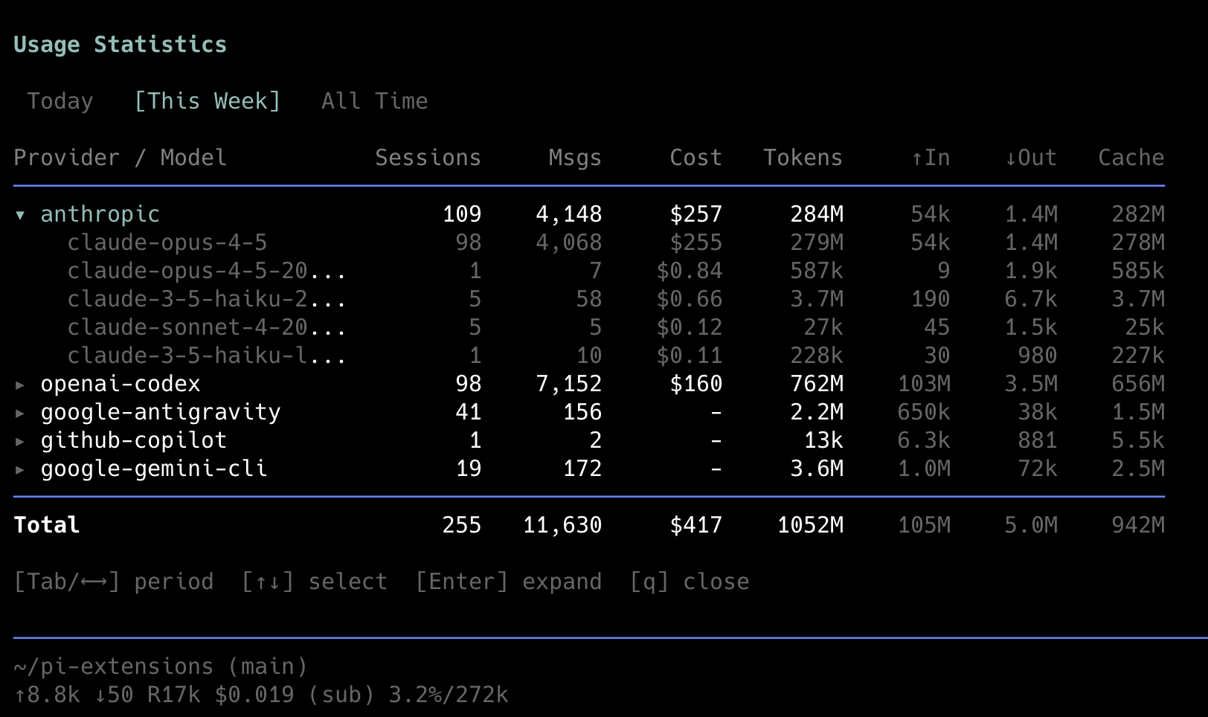This screenshot has height=717, width=1208.
Task: Click the Tokens column header
Action: pyautogui.click(x=803, y=158)
